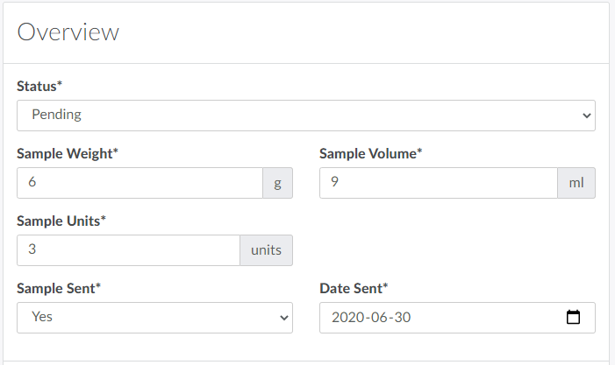Click the 'g' unit addon beside Sample Weight
Viewport: 615px width, 365px height.
(x=277, y=183)
